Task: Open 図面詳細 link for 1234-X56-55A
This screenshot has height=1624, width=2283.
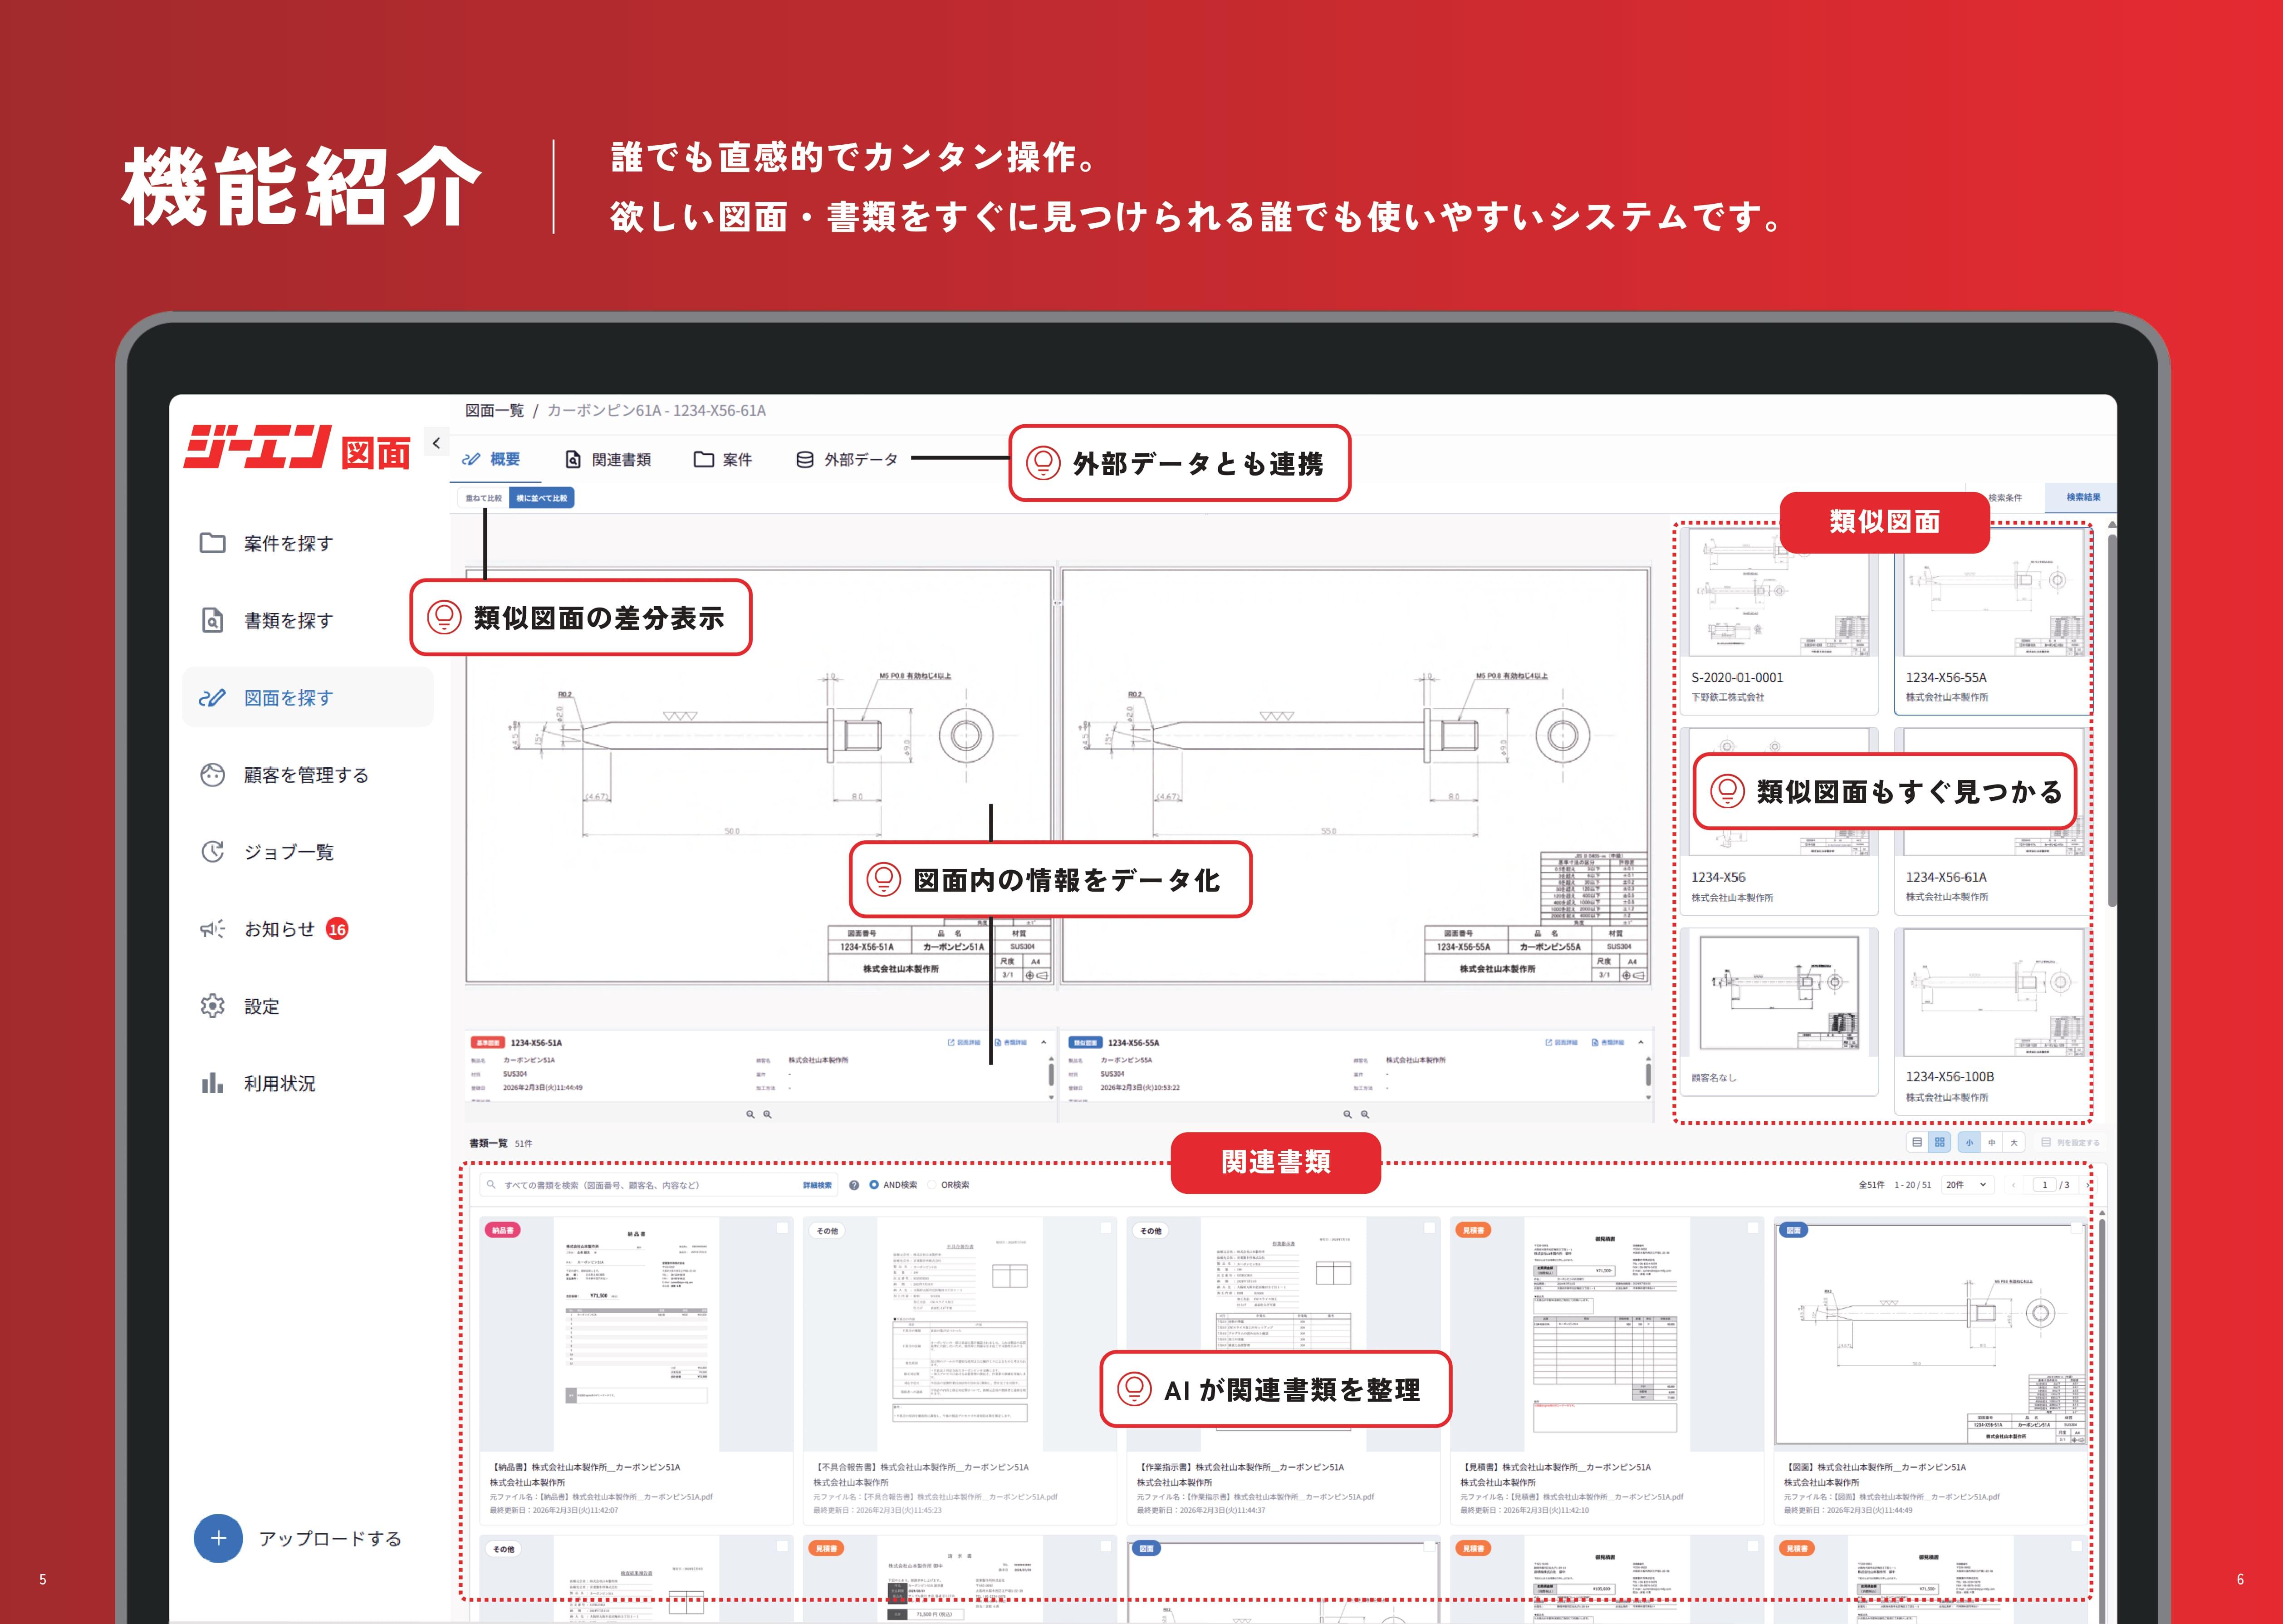Action: (1561, 1043)
